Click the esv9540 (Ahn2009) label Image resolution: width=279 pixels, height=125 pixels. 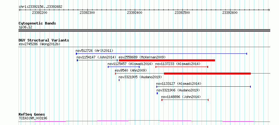pyautogui.click(x=131, y=70)
